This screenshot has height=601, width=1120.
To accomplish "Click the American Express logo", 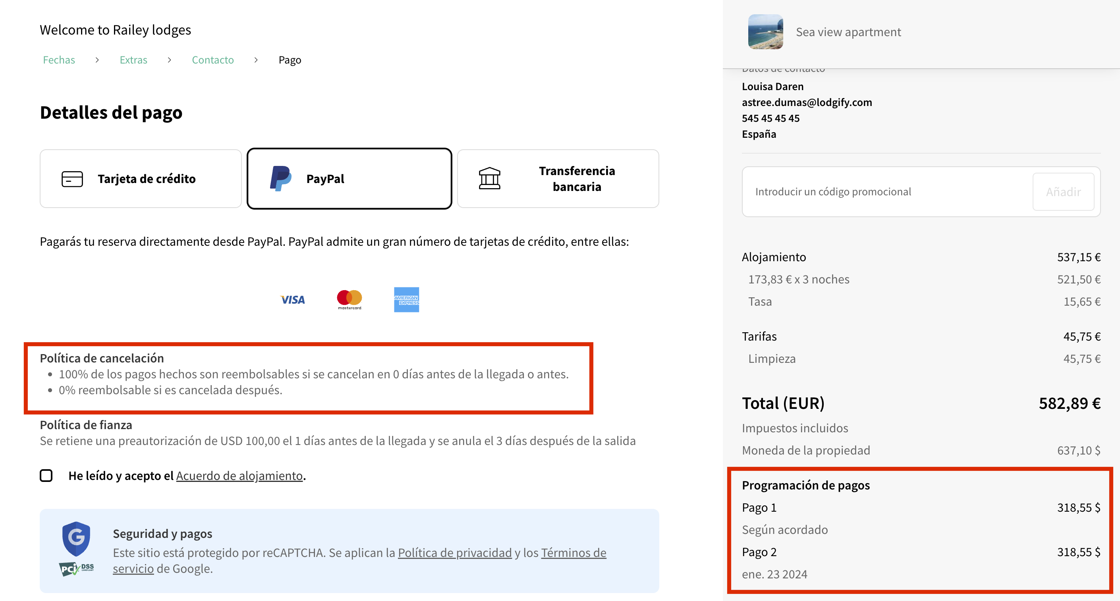I will click(406, 299).
